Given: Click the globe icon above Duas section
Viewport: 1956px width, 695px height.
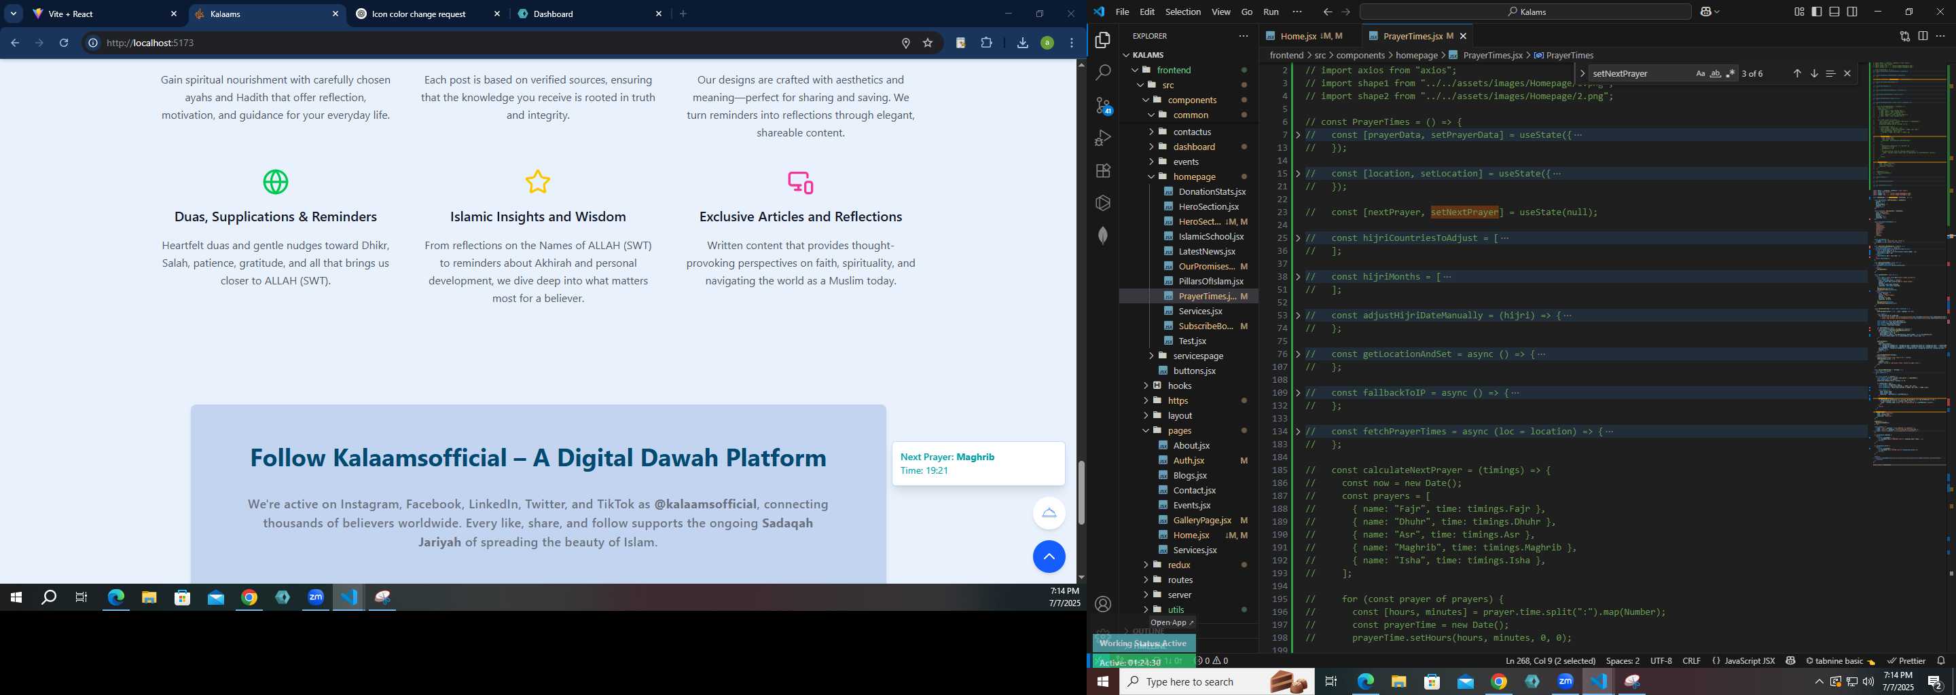Looking at the screenshot, I should (x=276, y=182).
